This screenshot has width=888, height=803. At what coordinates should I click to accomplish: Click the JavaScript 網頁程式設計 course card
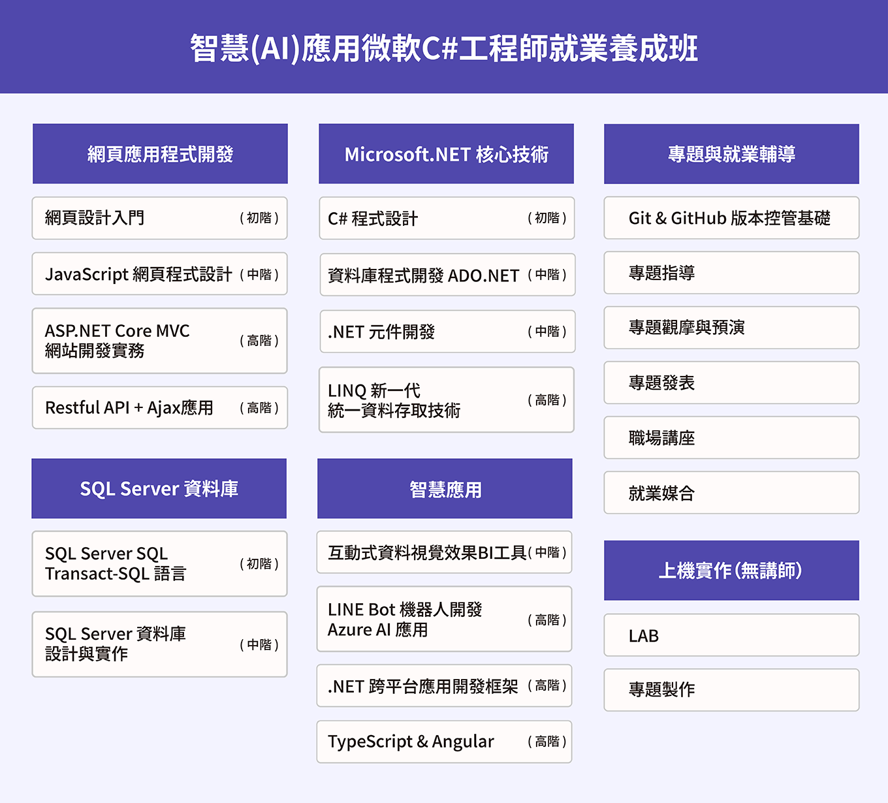159,274
